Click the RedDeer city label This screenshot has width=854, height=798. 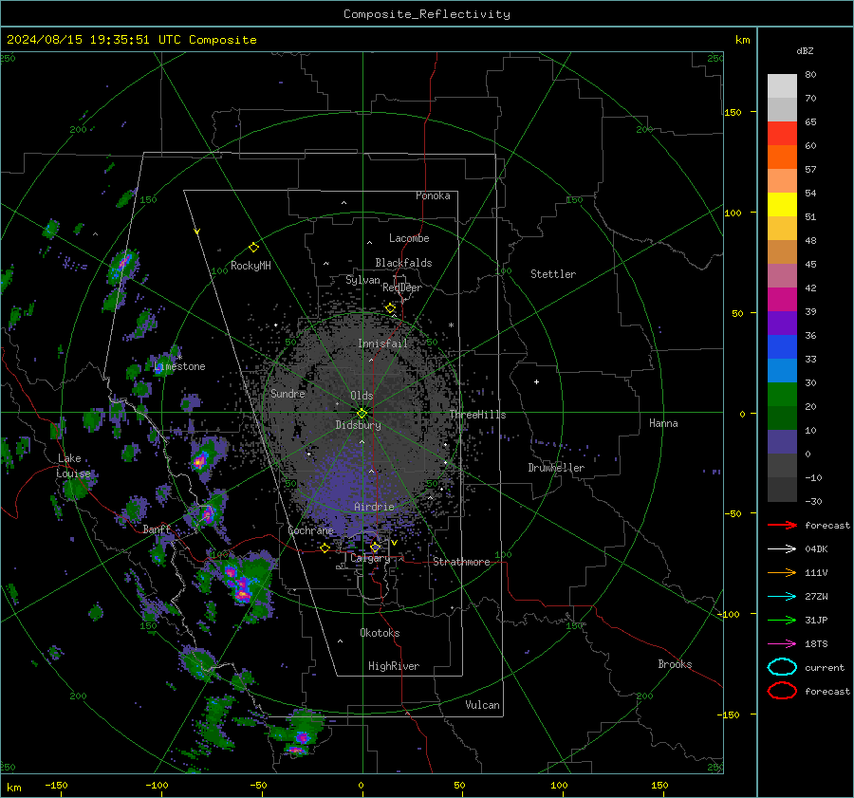(x=402, y=288)
